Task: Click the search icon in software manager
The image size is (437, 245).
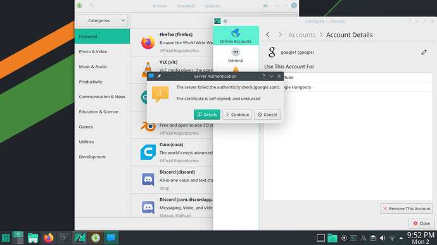Action: [92, 5]
